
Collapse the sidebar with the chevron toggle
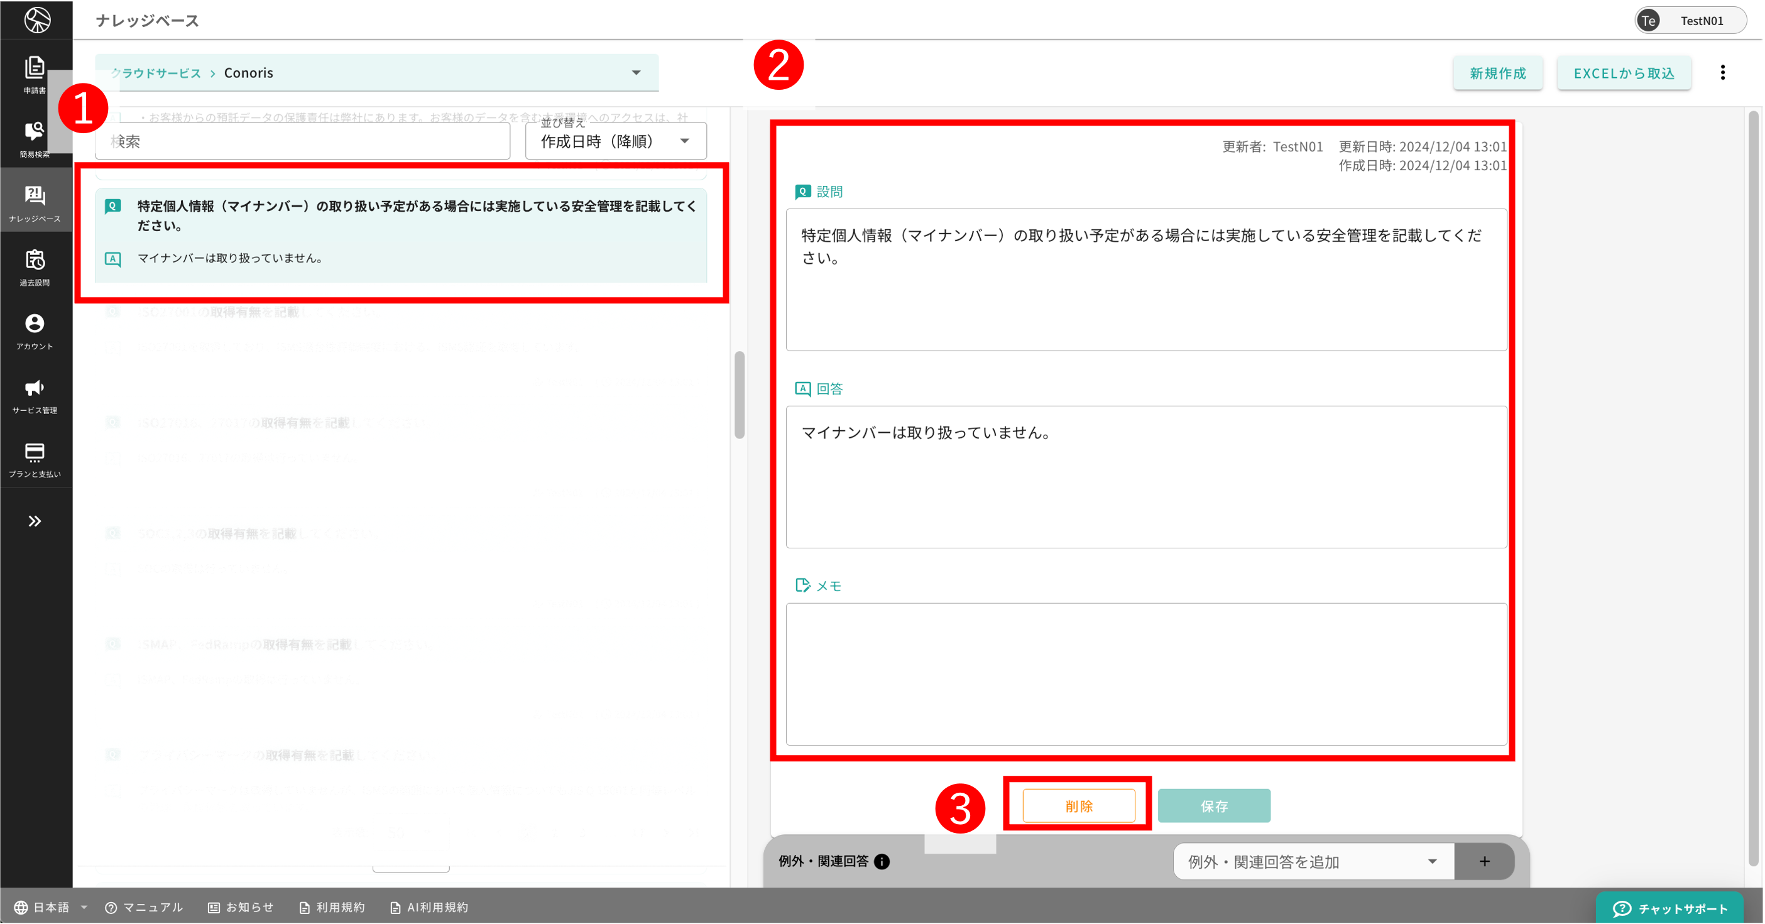tap(35, 521)
